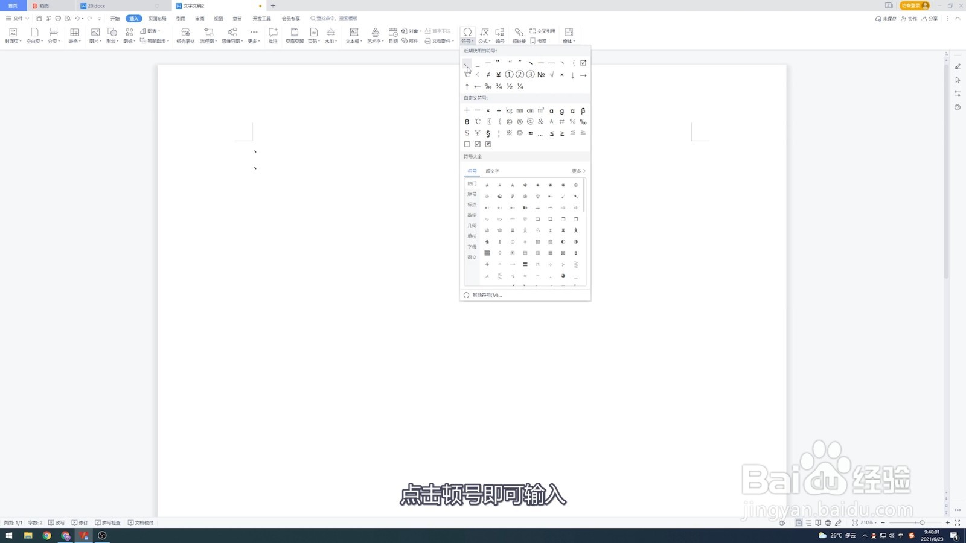Insert the ↑ up arrow symbol
966x543 pixels.
[x=467, y=86]
